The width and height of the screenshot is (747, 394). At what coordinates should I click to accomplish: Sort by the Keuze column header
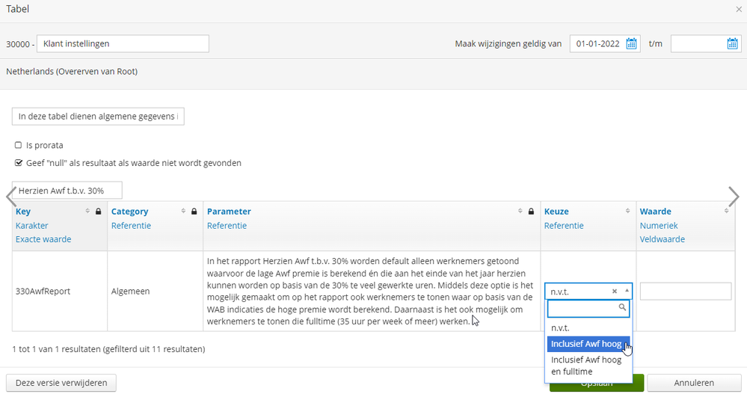point(557,212)
